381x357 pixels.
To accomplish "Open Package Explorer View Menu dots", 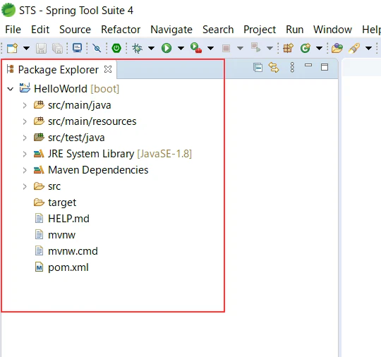I will pos(292,67).
